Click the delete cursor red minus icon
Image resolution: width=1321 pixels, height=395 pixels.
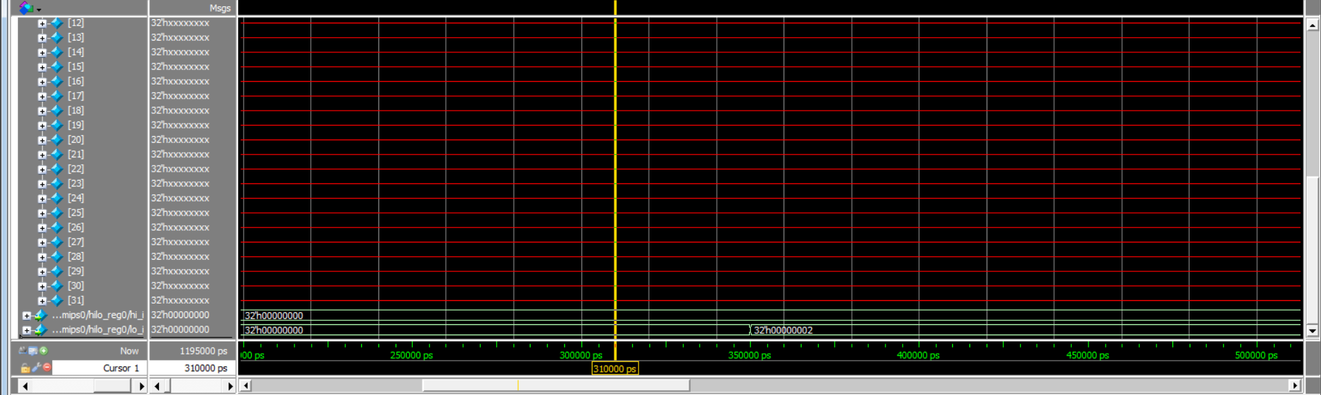47,368
